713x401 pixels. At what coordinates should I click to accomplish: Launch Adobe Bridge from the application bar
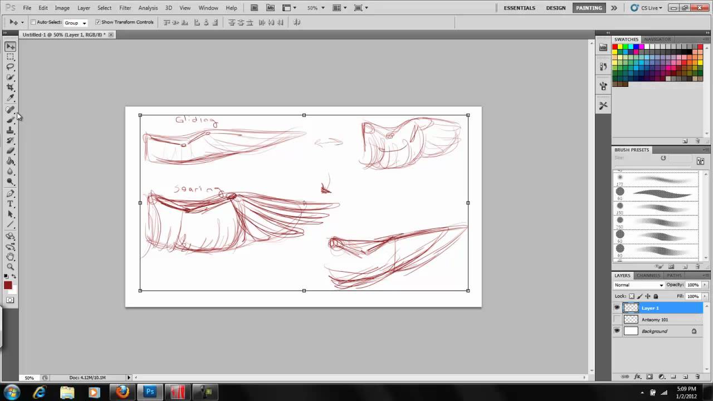255,8
